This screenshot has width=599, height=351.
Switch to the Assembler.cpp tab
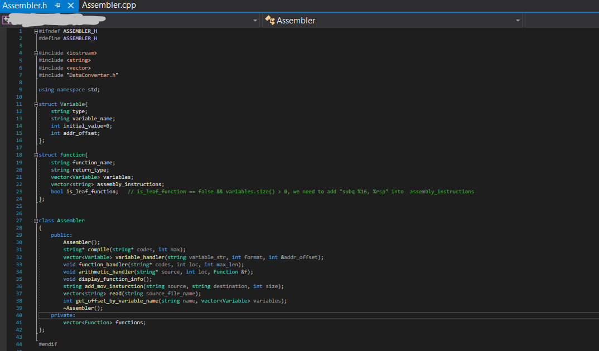point(109,6)
